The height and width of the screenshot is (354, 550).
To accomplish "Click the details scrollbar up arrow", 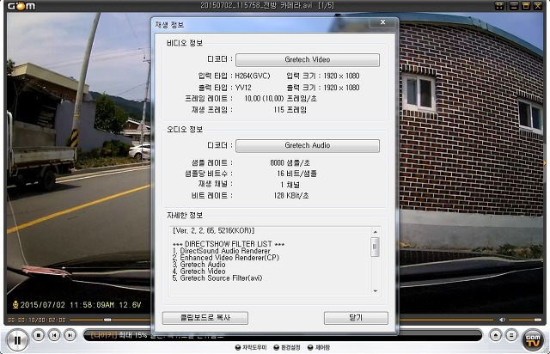I will [376, 232].
